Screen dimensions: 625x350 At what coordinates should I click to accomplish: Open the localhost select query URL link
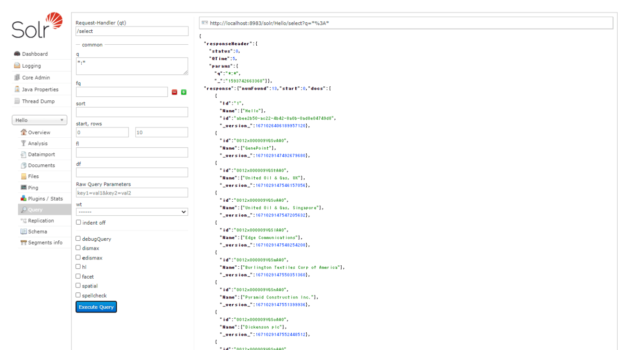(x=269, y=23)
